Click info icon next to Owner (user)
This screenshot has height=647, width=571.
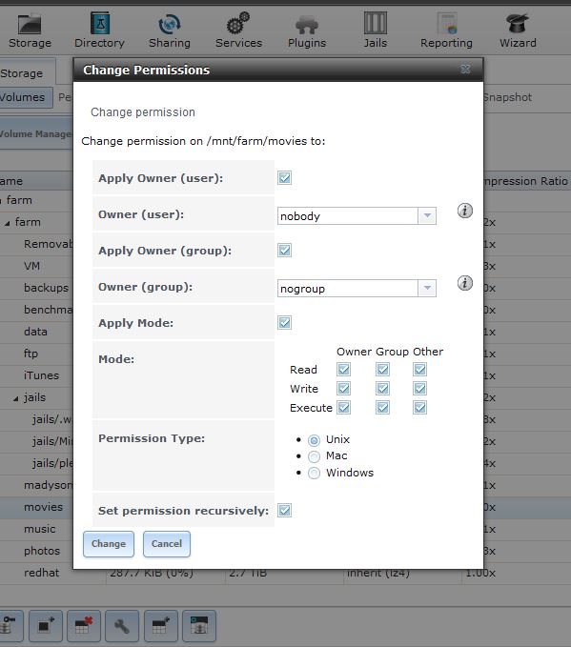pos(465,211)
